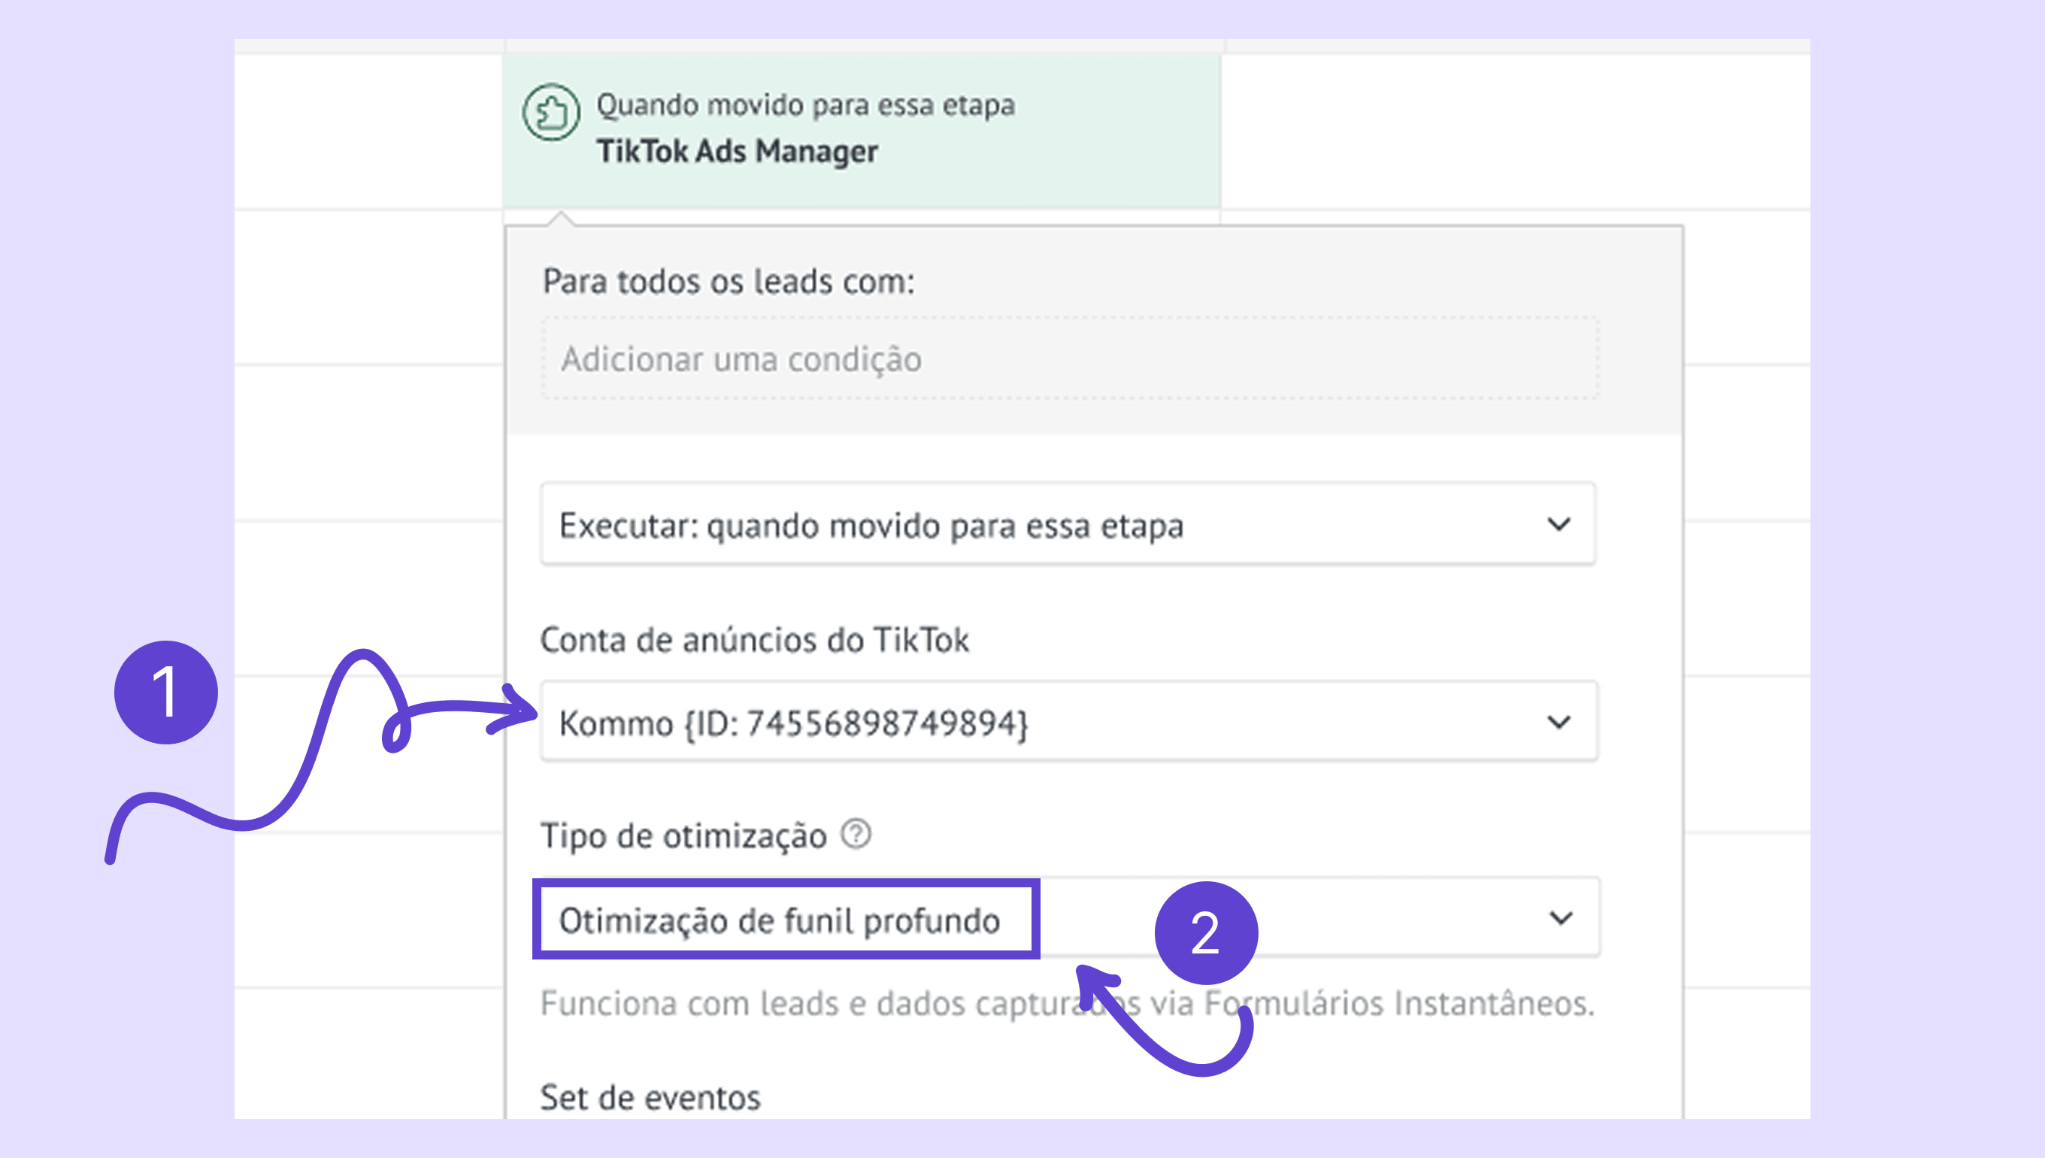Click the help icon beside Tipo de otimização
This screenshot has height=1158, width=2045.
click(x=856, y=835)
